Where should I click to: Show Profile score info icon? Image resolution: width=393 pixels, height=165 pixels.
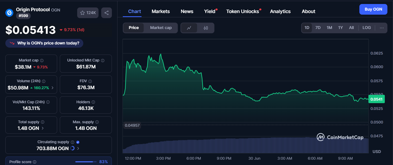pos(35,162)
